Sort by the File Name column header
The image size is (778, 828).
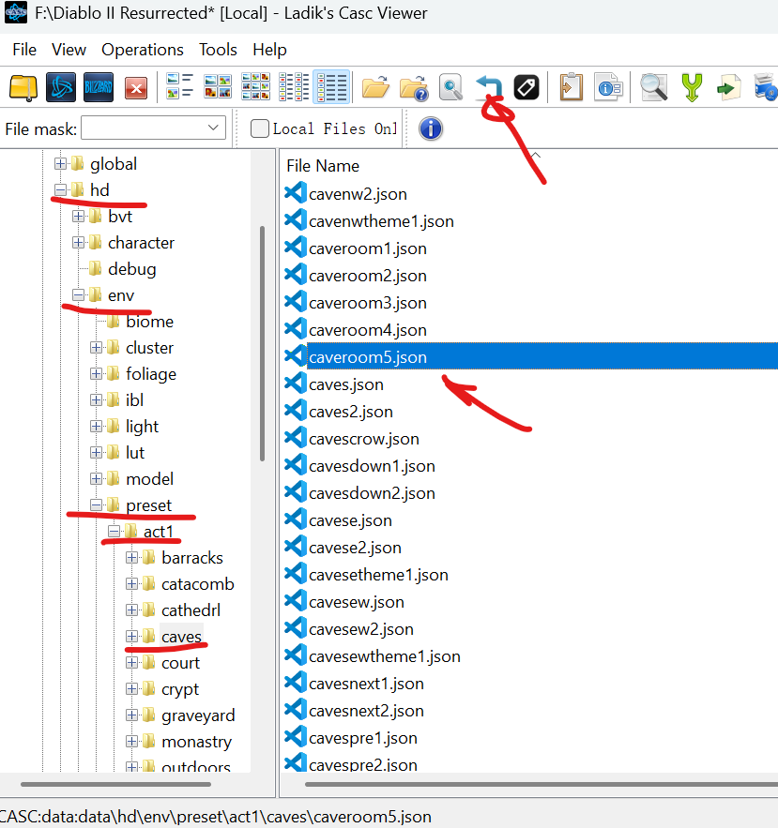coord(323,166)
